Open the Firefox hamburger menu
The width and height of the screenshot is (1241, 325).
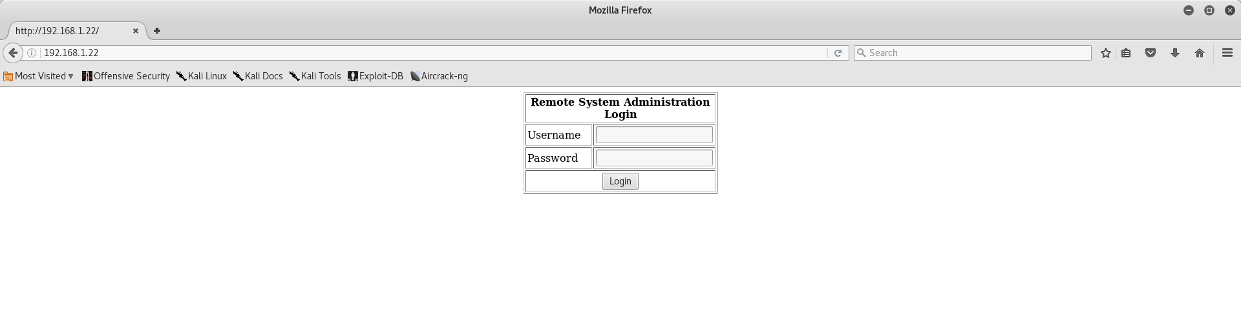click(1227, 53)
